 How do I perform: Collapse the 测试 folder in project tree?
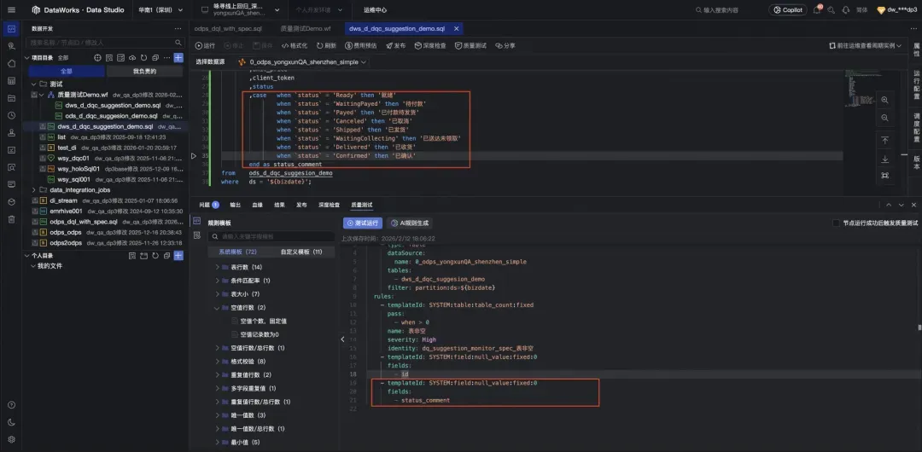34,84
